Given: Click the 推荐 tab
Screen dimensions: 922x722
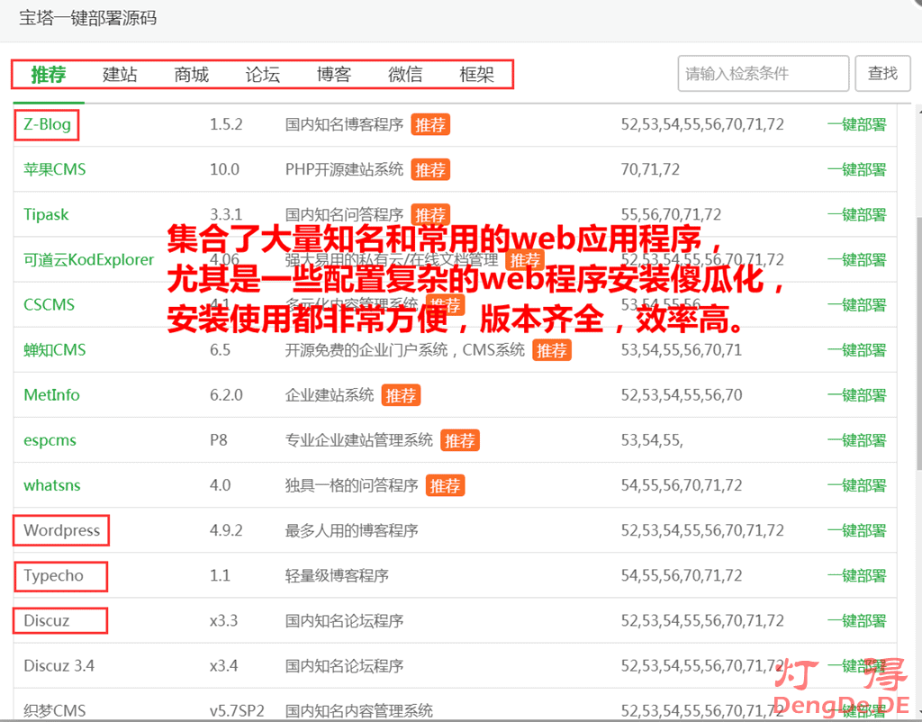Looking at the screenshot, I should coord(49,75).
